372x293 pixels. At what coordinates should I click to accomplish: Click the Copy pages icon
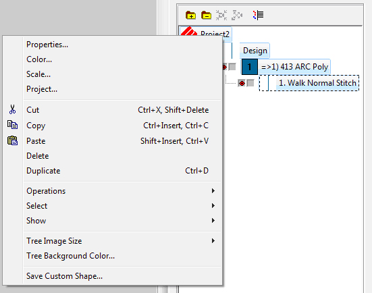(x=12, y=125)
